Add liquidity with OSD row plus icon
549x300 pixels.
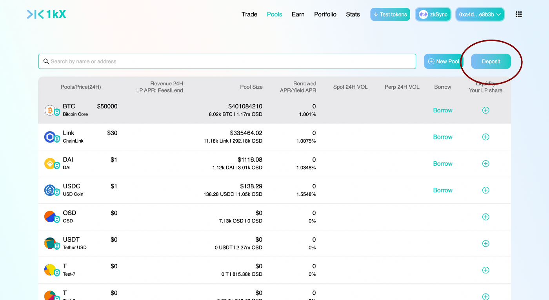[485, 217]
